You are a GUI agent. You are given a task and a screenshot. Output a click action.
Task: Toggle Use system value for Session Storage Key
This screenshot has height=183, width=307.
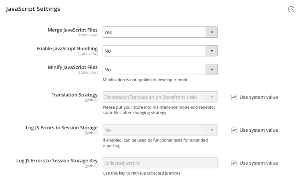[234, 163]
